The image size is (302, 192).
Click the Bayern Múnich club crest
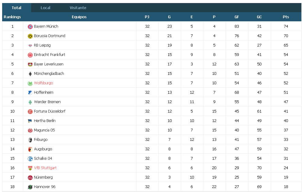click(30, 26)
